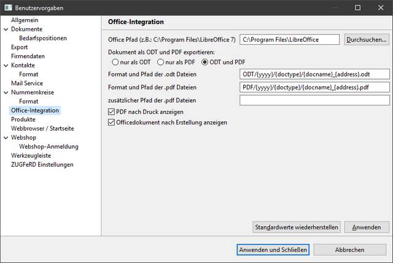Open Mail Service settings
The width and height of the screenshot is (393, 263).
click(27, 83)
